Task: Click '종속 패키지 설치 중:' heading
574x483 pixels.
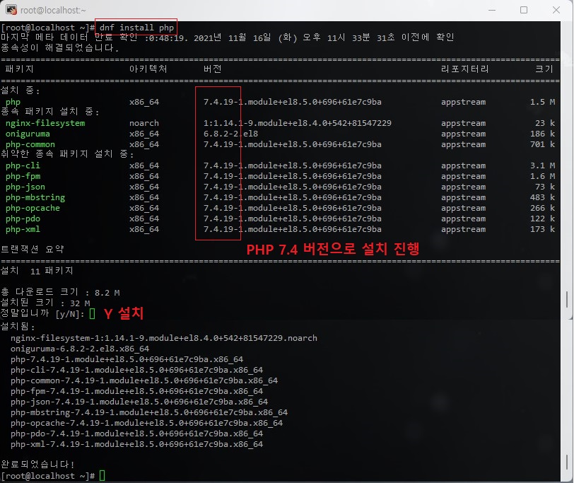Action: click(x=49, y=112)
